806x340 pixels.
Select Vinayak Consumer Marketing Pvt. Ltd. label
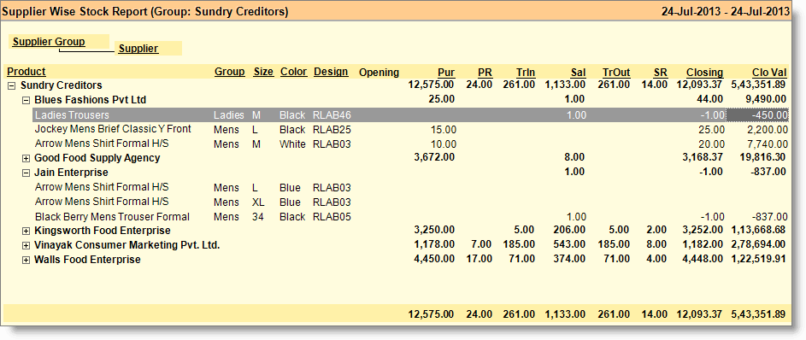coord(127,245)
